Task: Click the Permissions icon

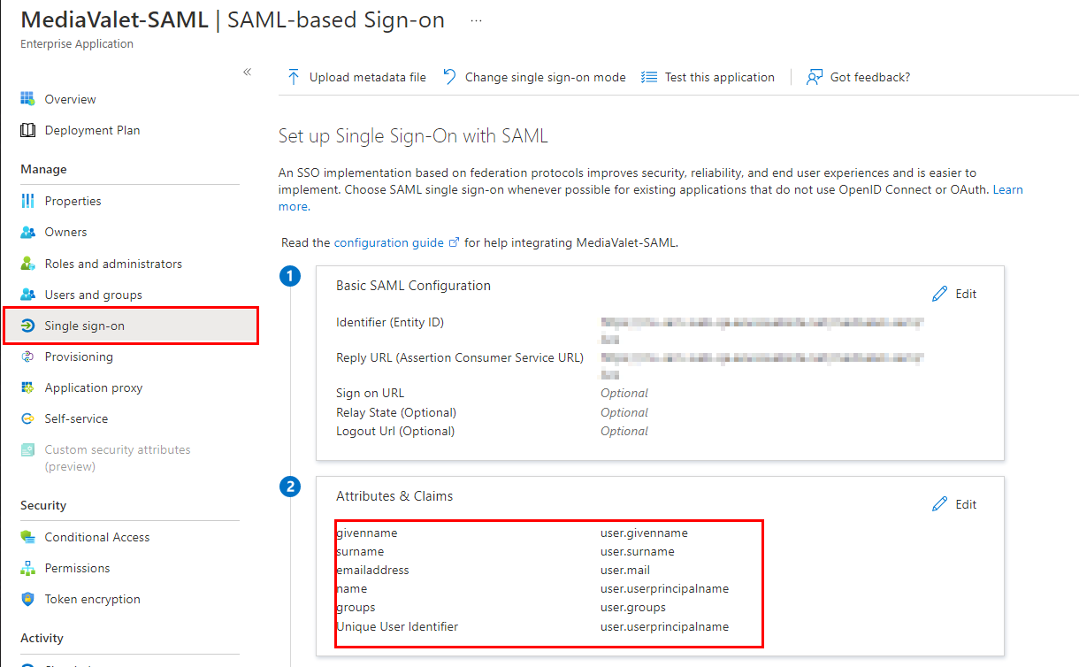Action: pos(27,568)
